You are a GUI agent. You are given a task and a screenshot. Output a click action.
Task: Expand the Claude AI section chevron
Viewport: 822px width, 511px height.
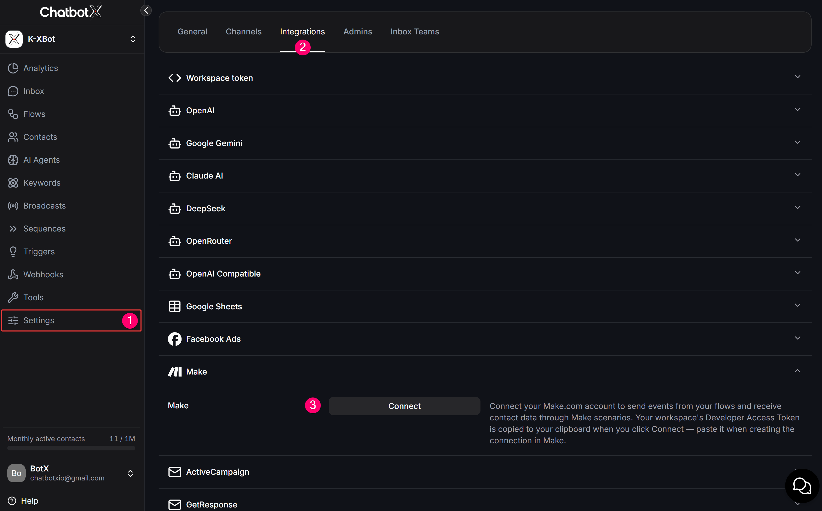point(797,175)
